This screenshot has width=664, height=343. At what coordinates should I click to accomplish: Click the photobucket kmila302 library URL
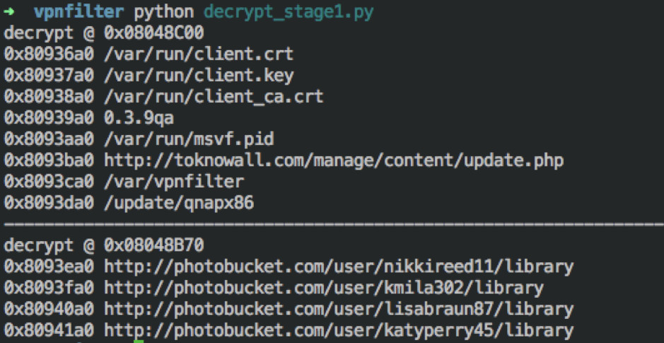pos(324,288)
